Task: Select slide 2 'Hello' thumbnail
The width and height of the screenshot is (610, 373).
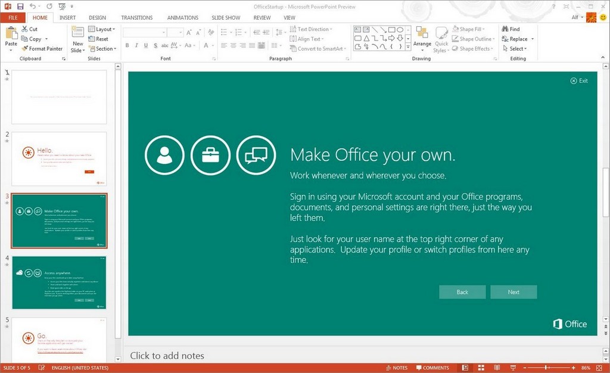Action: [59, 158]
